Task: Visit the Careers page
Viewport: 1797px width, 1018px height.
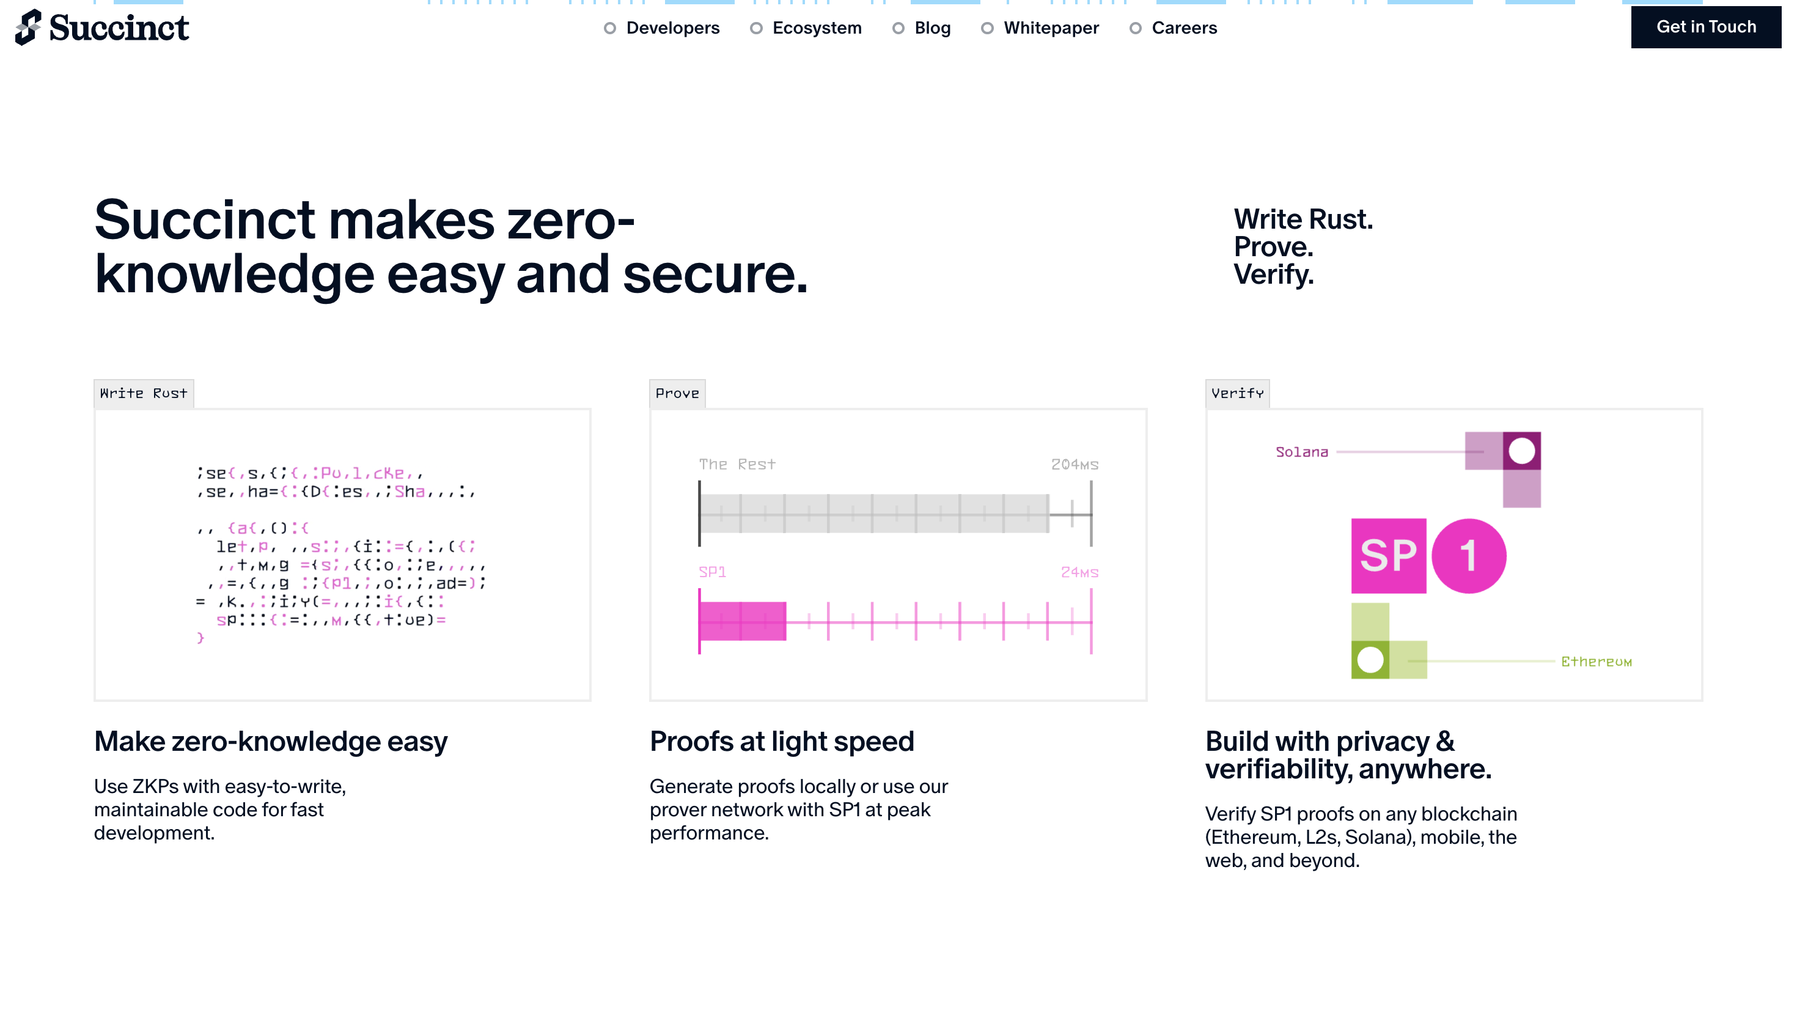Action: (x=1184, y=28)
